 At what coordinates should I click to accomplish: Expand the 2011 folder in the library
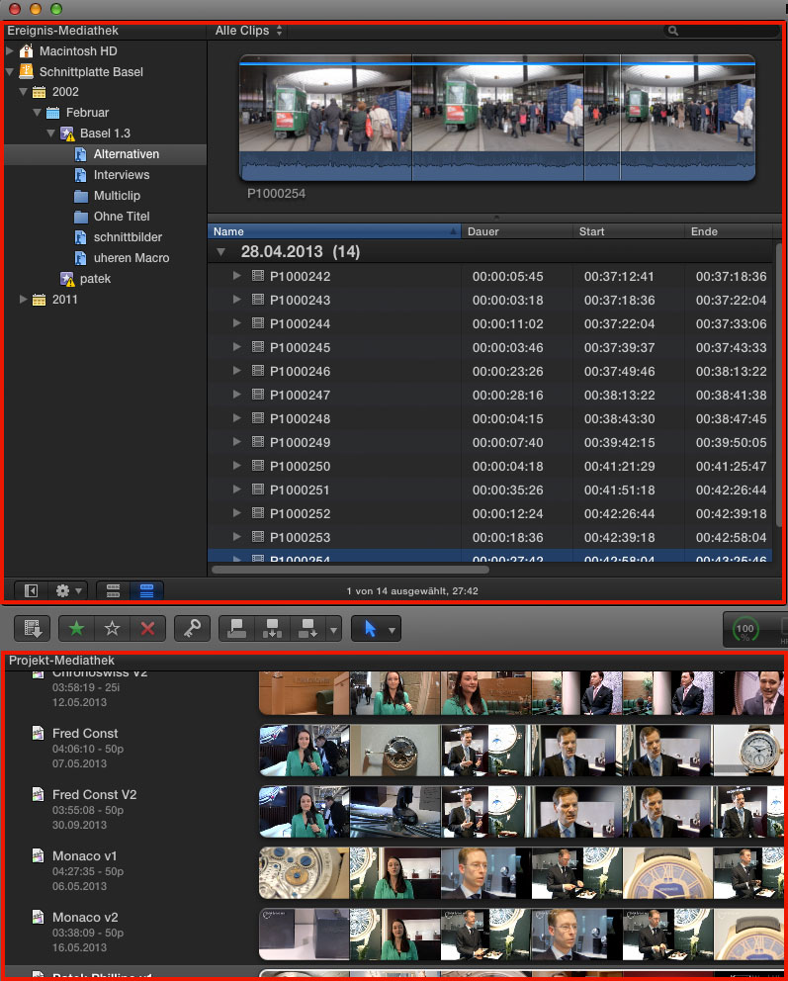click(25, 300)
